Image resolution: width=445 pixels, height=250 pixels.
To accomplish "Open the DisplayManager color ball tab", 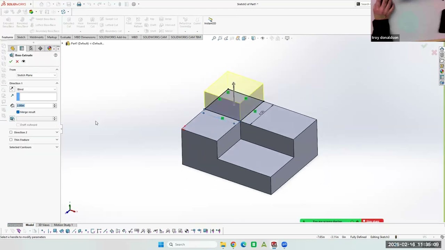I will 49,49.
